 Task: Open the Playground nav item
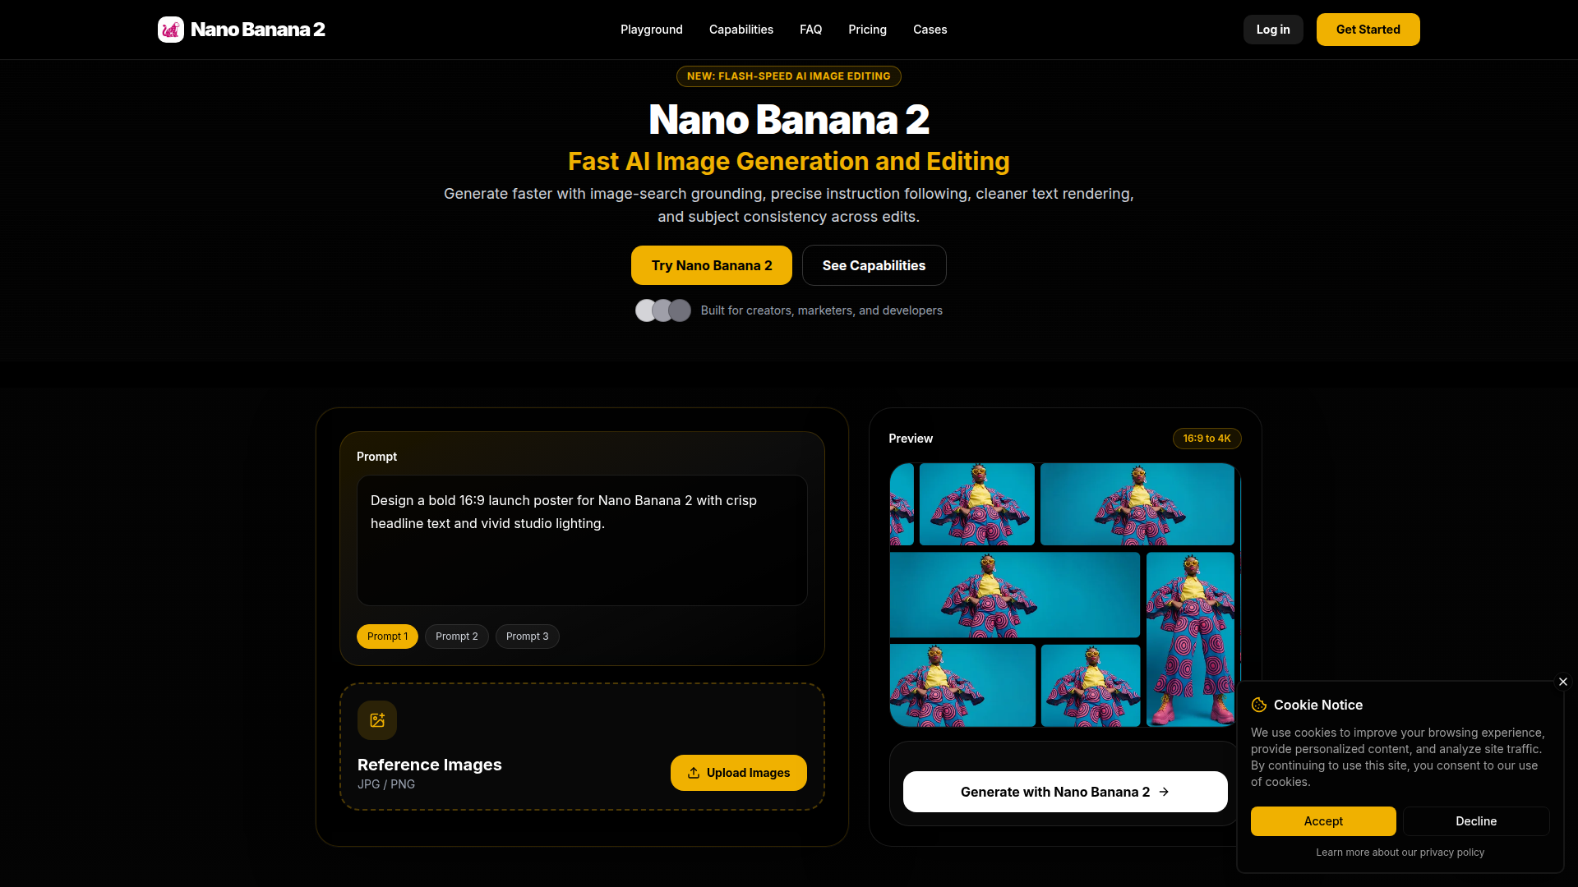pos(651,30)
